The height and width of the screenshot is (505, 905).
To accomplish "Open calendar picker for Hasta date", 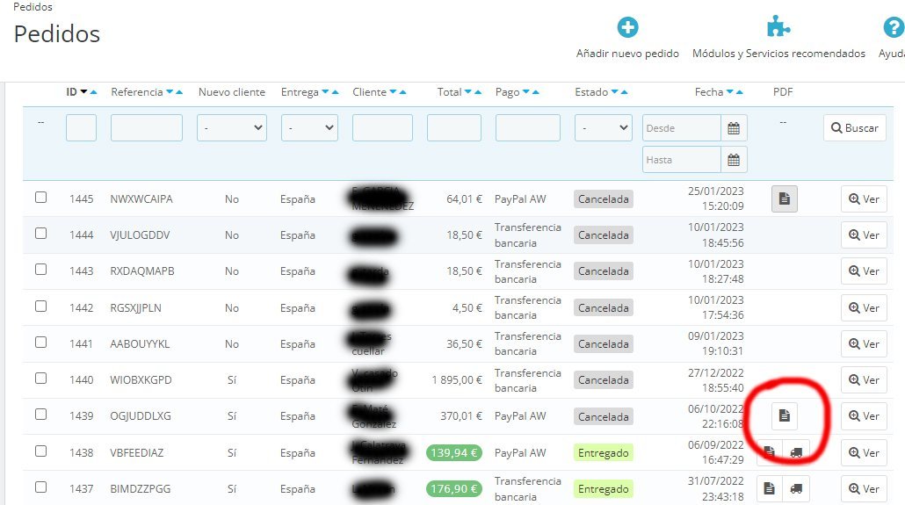I will 734,160.
